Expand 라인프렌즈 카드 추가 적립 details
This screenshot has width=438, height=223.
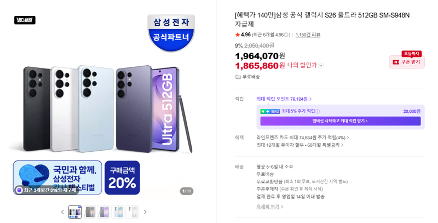(x=303, y=138)
